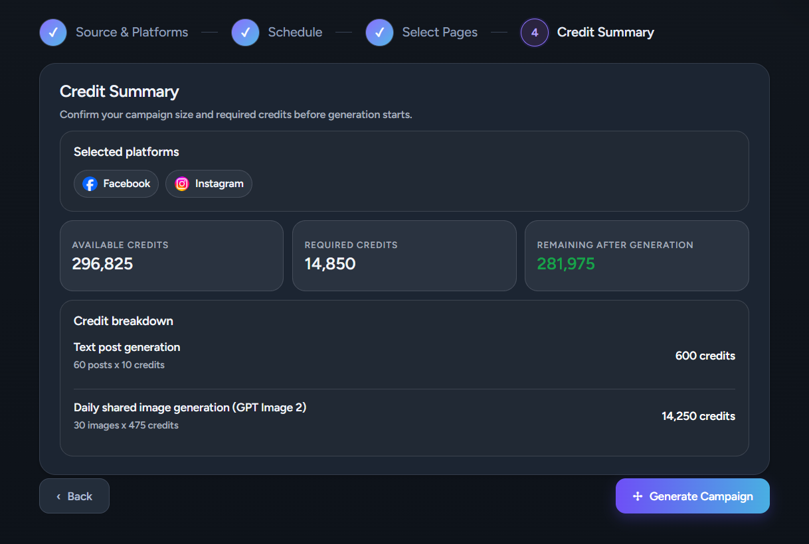Go back with the Back button
Image resolution: width=809 pixels, height=544 pixels.
pyautogui.click(x=74, y=496)
